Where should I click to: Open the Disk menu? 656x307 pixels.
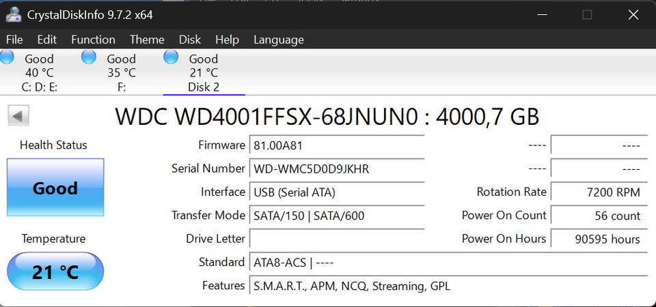[x=190, y=40]
